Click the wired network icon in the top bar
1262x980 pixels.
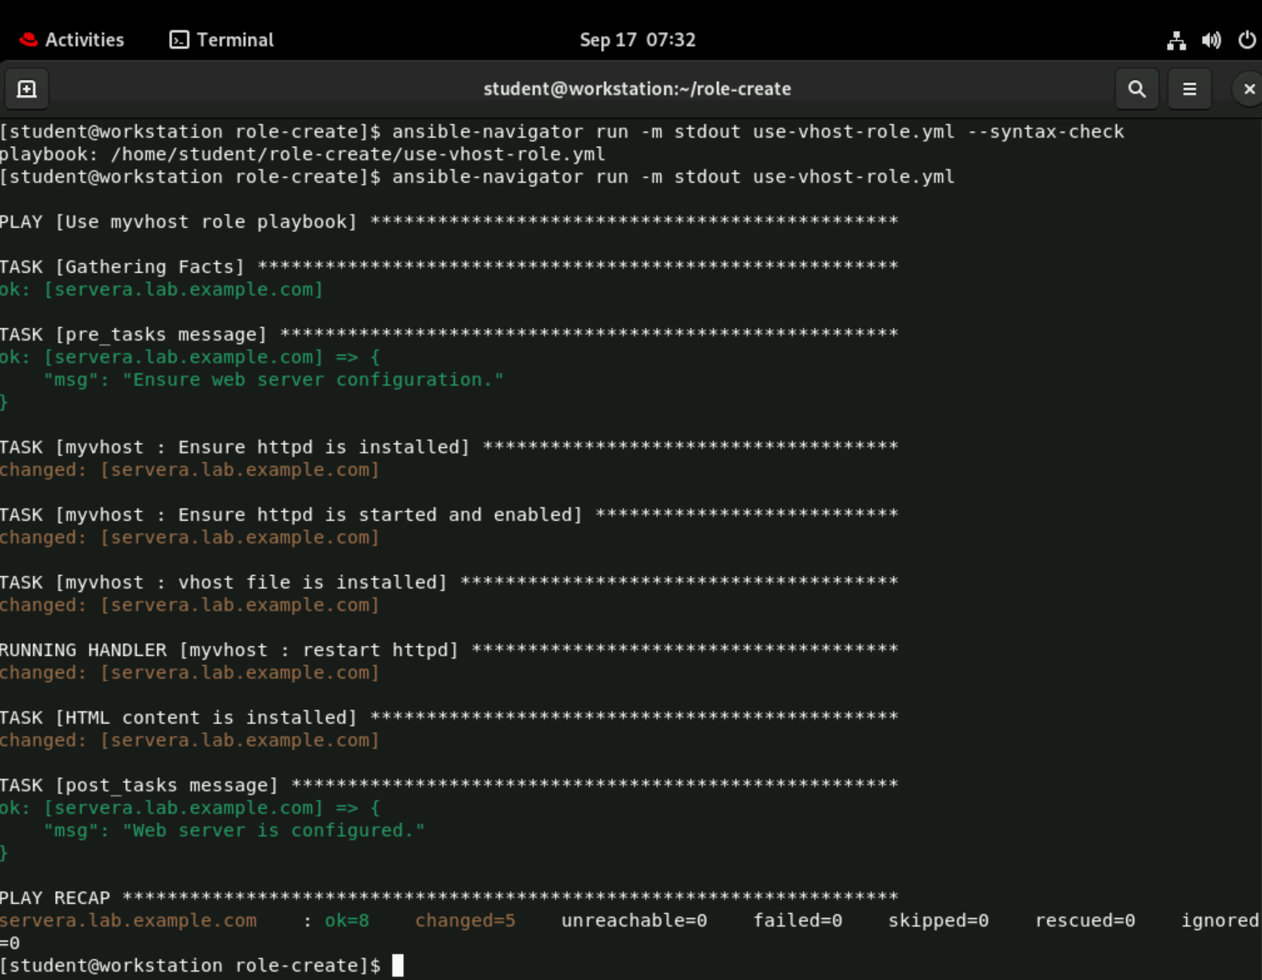point(1177,39)
